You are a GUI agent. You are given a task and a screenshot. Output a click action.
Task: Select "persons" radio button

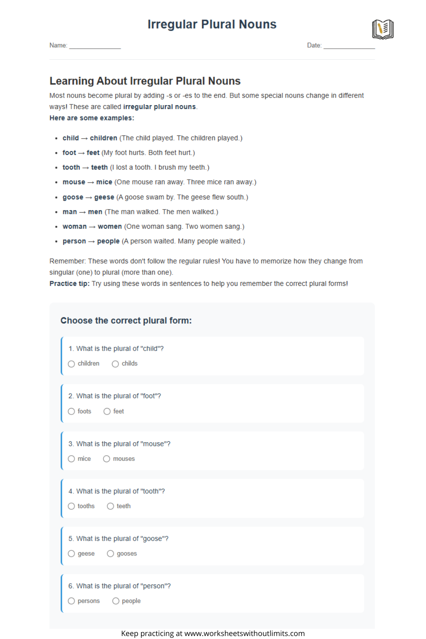[72, 601]
